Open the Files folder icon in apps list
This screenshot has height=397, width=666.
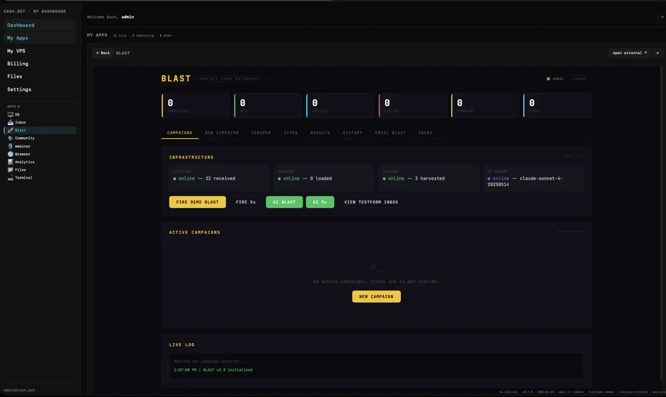coord(10,170)
